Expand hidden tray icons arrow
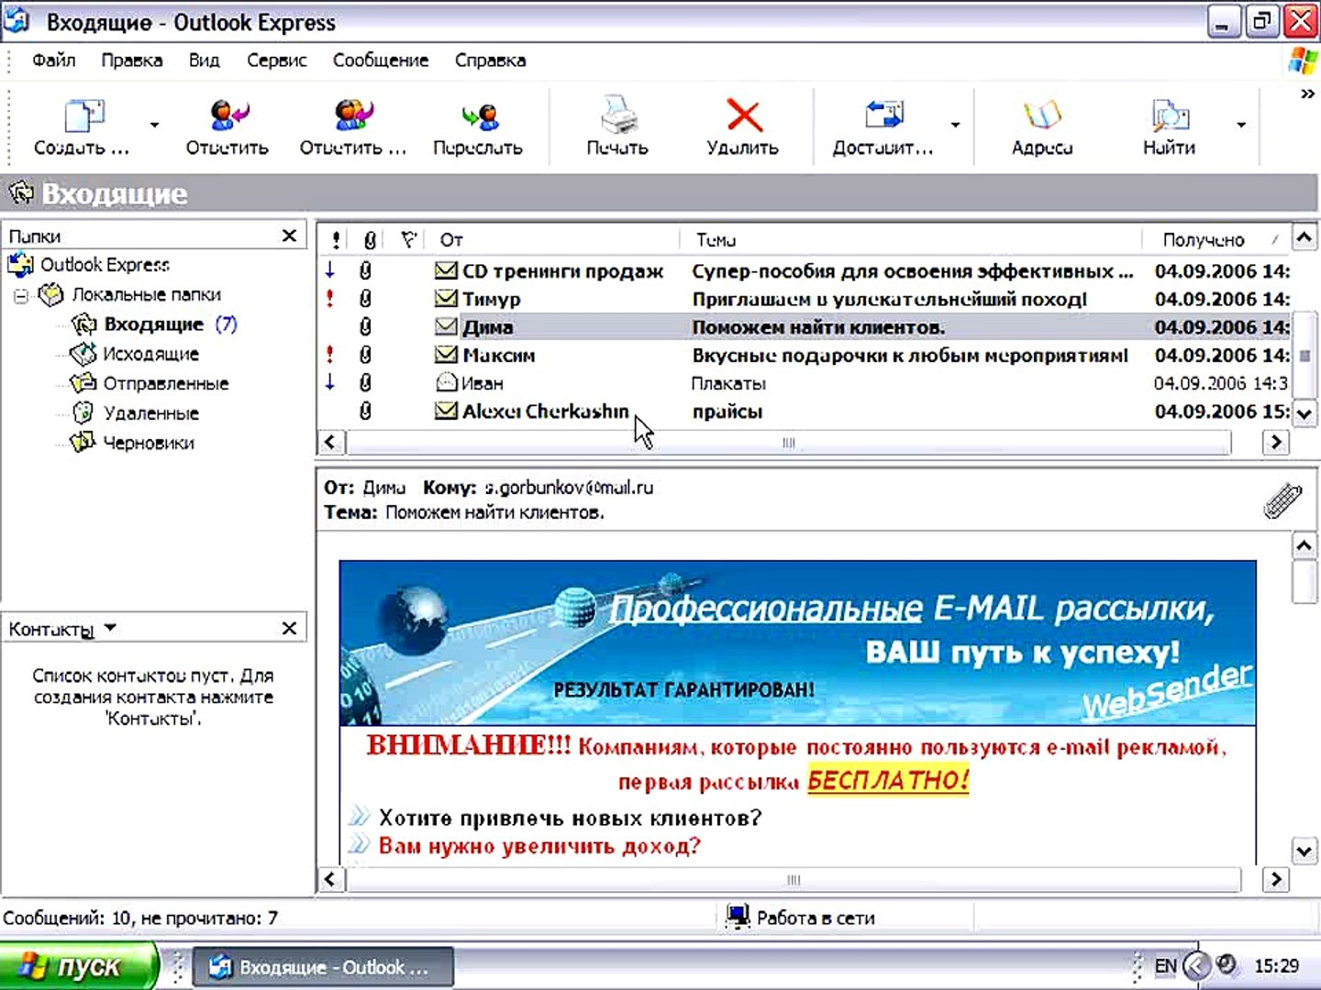This screenshot has width=1321, height=990. click(x=1196, y=965)
